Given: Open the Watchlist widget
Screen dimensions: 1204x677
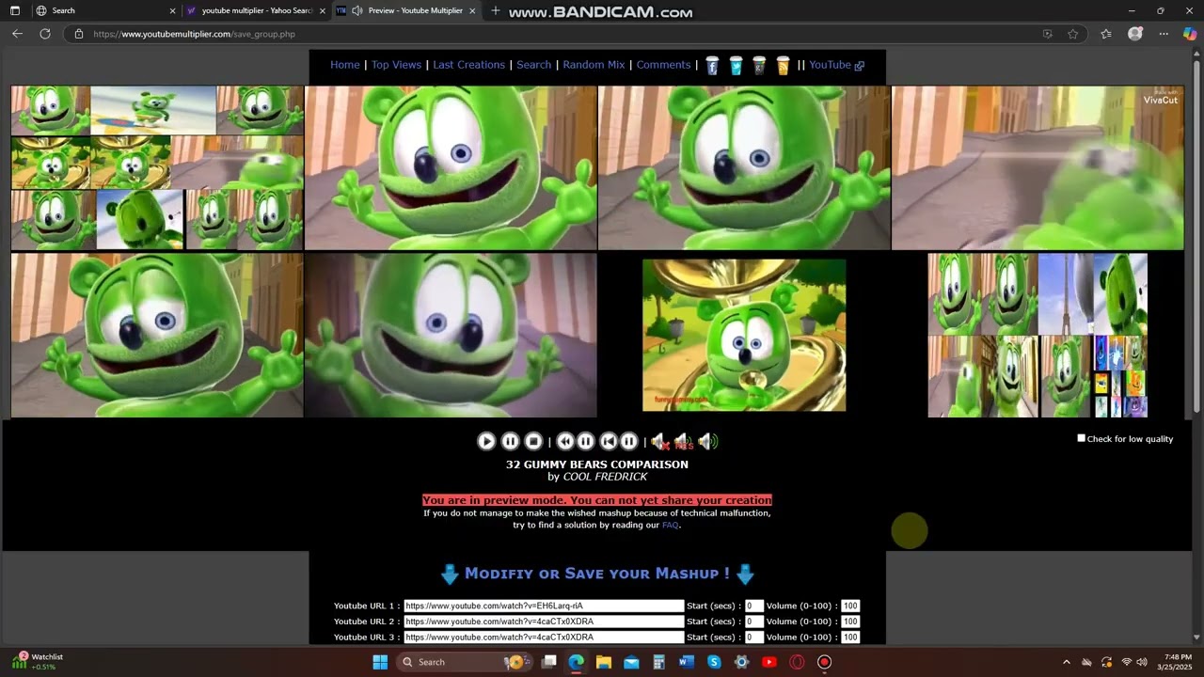Looking at the screenshot, I should (x=38, y=661).
